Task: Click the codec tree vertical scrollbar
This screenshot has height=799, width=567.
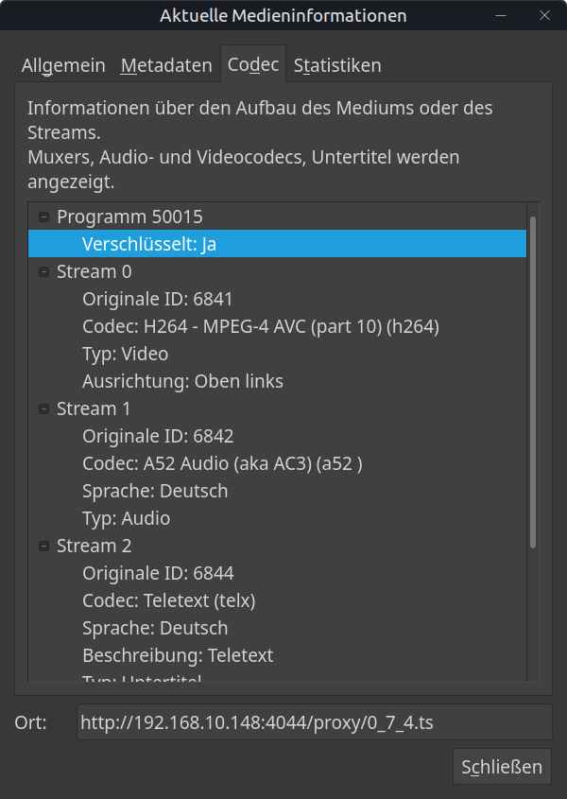Action: pyautogui.click(x=533, y=378)
